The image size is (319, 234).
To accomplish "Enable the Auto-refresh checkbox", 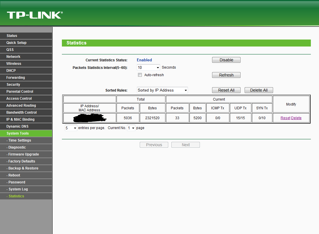I will (x=140, y=75).
